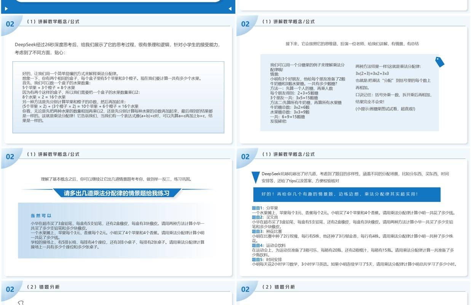Click 小明每天花2小时学习数学 question

coord(354,264)
